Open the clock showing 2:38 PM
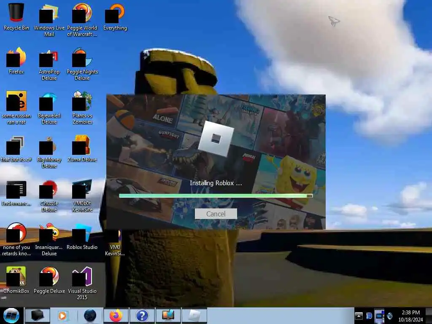Image resolution: width=432 pixels, height=324 pixels. click(x=410, y=316)
